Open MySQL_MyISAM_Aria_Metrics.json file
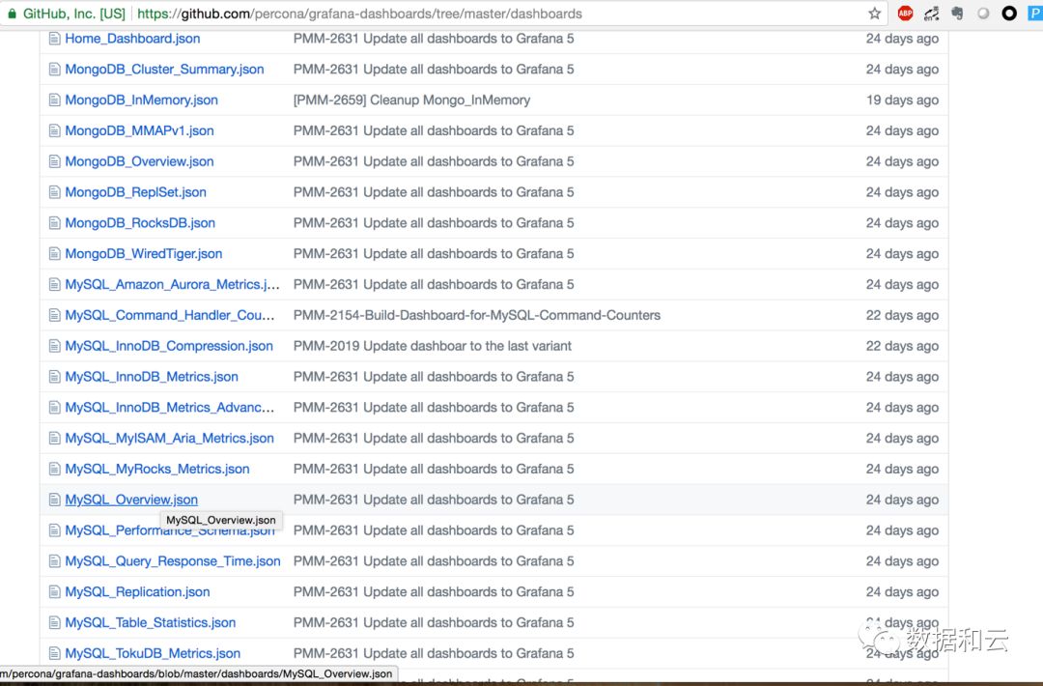This screenshot has width=1043, height=686. click(170, 438)
